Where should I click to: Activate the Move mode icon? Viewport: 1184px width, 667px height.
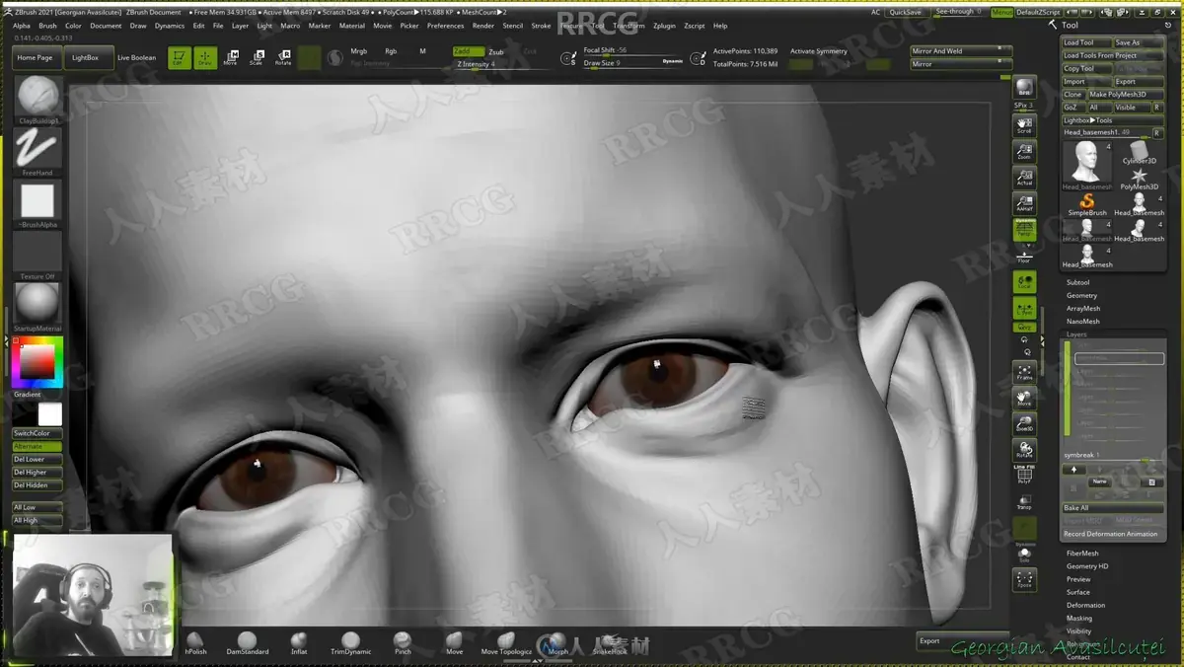click(x=230, y=57)
